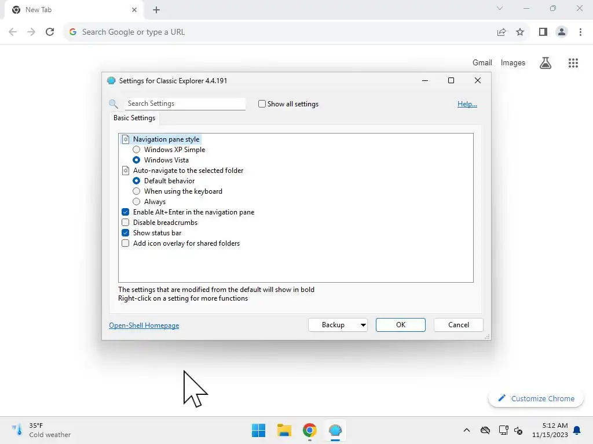This screenshot has width=593, height=444.
Task: Check Add icon overlay for shared folders
Action: tap(126, 243)
